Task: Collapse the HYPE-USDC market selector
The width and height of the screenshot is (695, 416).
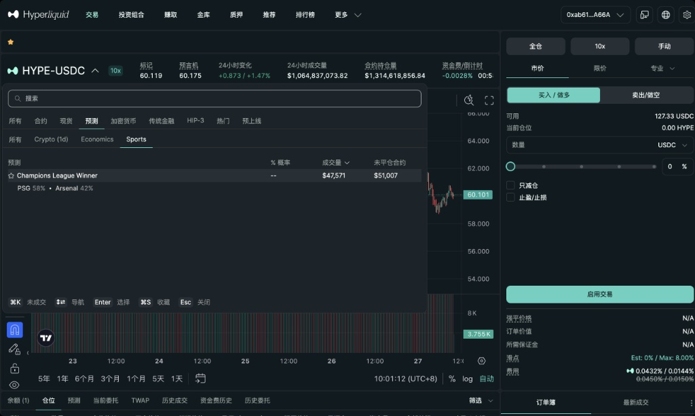Action: [x=95, y=71]
